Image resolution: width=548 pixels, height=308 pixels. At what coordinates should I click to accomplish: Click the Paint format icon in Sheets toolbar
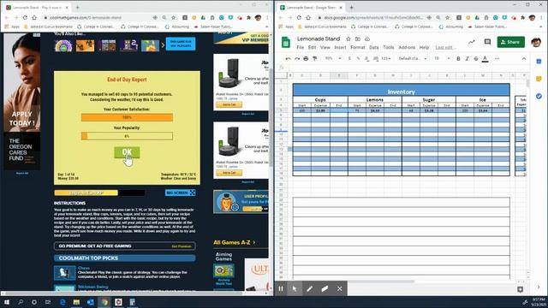coord(314,59)
